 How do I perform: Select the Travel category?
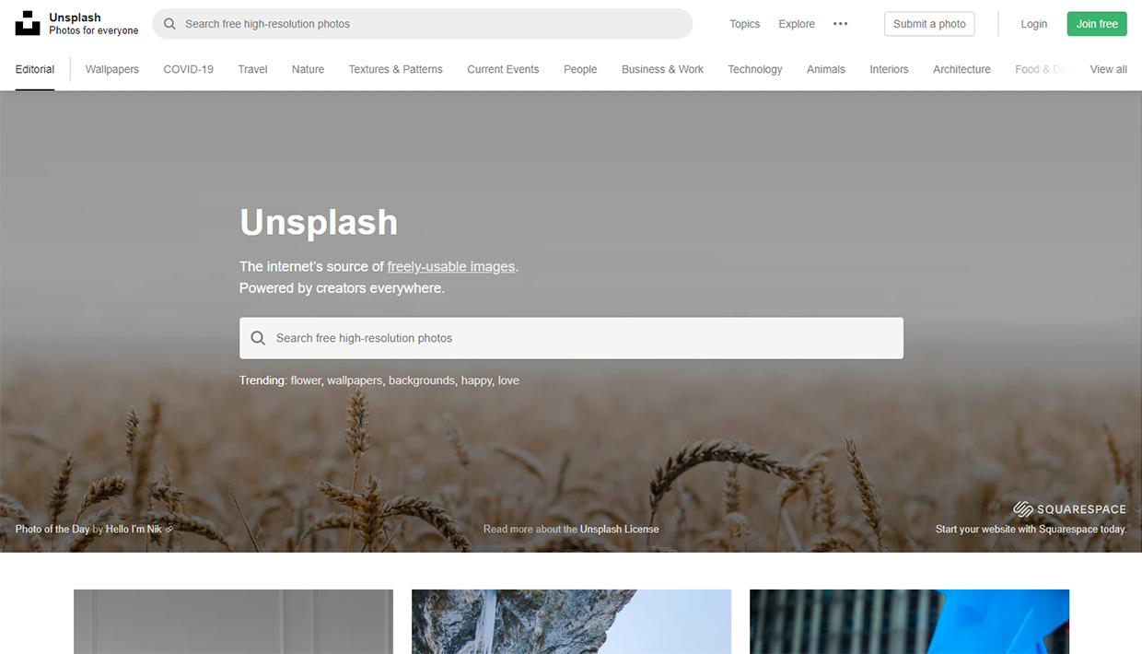point(252,69)
